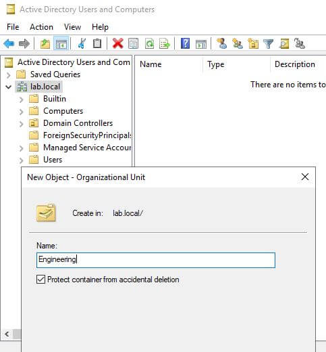Open the View menu
The width and height of the screenshot is (326, 352).
tap(72, 27)
